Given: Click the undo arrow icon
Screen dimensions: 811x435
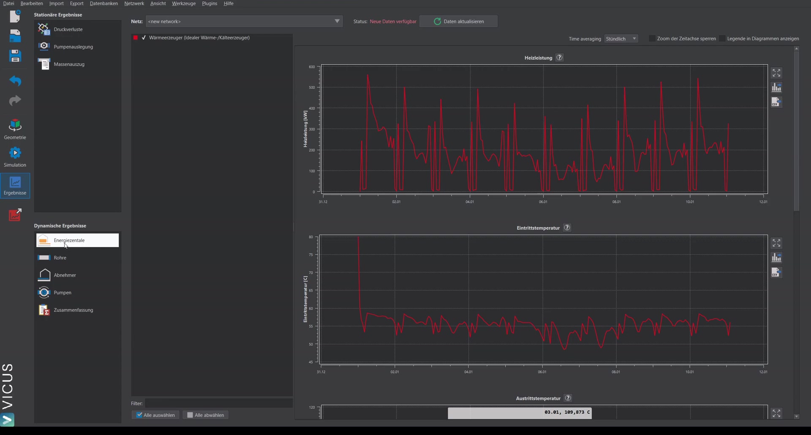Looking at the screenshot, I should tap(15, 80).
